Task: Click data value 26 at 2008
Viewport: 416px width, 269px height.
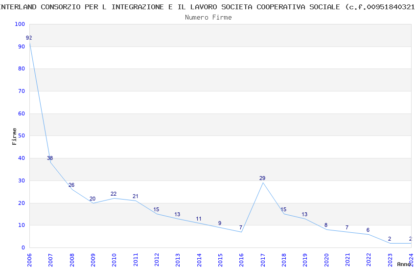Action: click(71, 185)
